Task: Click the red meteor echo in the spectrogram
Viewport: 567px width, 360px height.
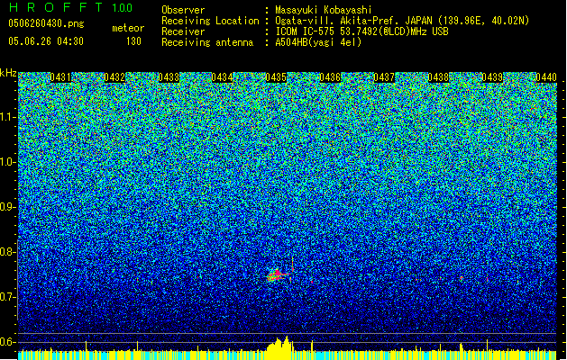Action: (x=277, y=275)
